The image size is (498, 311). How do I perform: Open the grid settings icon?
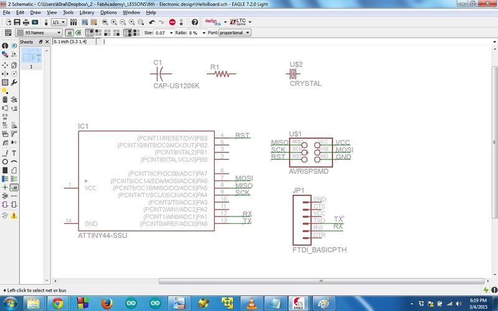pos(8,33)
